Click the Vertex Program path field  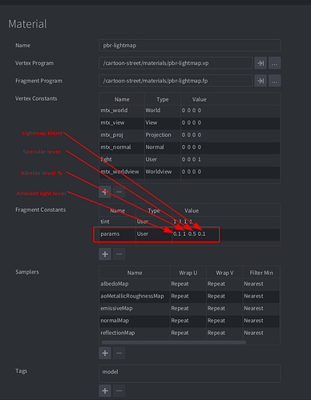pyautogui.click(x=176, y=63)
